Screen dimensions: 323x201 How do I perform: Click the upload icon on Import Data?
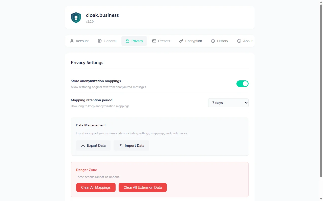pyautogui.click(x=121, y=145)
